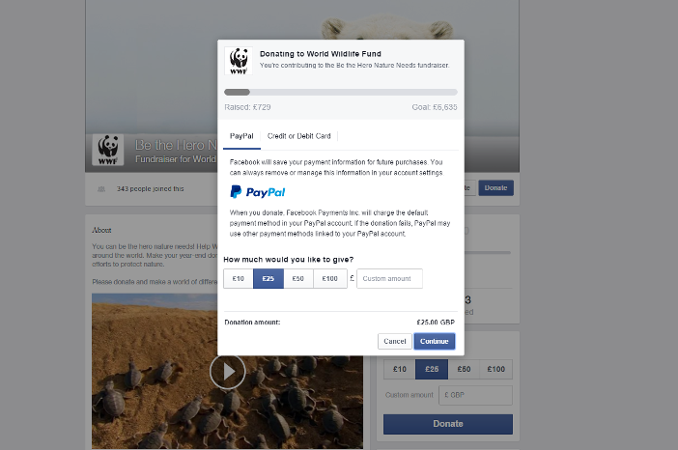
Task: Click the WWF panda logo in the donation dialog
Action: tap(239, 61)
